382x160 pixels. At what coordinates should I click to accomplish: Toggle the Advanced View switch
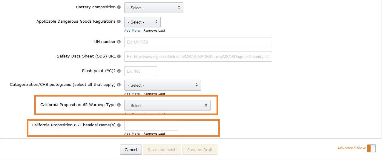(x=371, y=148)
